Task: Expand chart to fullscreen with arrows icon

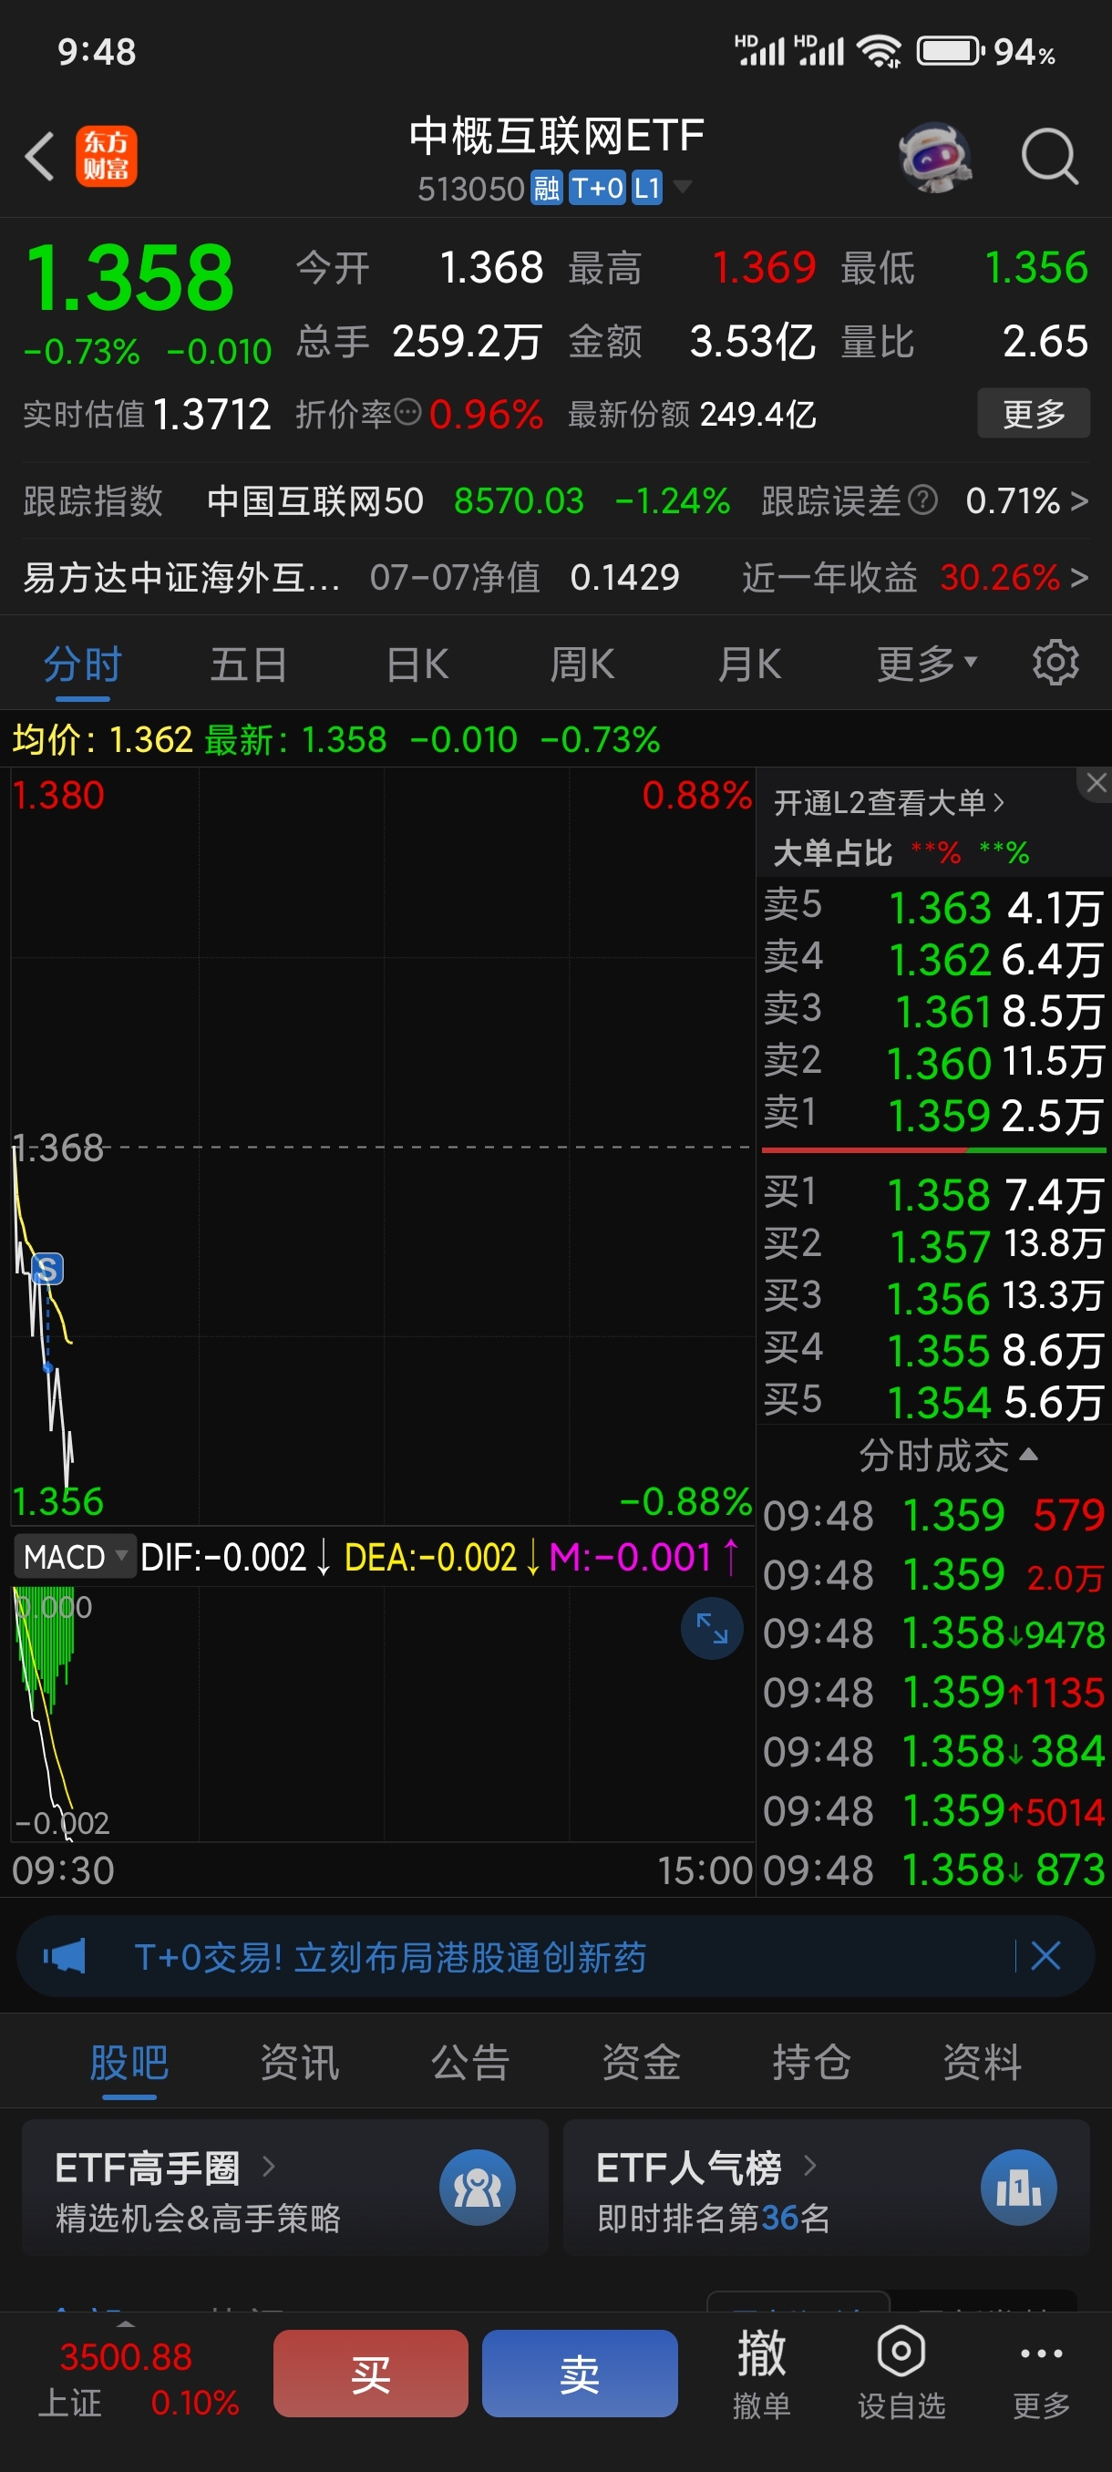Action: pyautogui.click(x=712, y=1628)
